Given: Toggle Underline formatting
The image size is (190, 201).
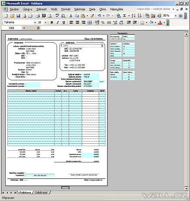Looking at the screenshot, I should coord(63,23).
